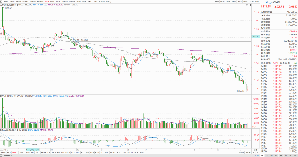298x157 pixels.
Task: Click the 15:00 1117.54 last tick row
Action: pos(279,152)
